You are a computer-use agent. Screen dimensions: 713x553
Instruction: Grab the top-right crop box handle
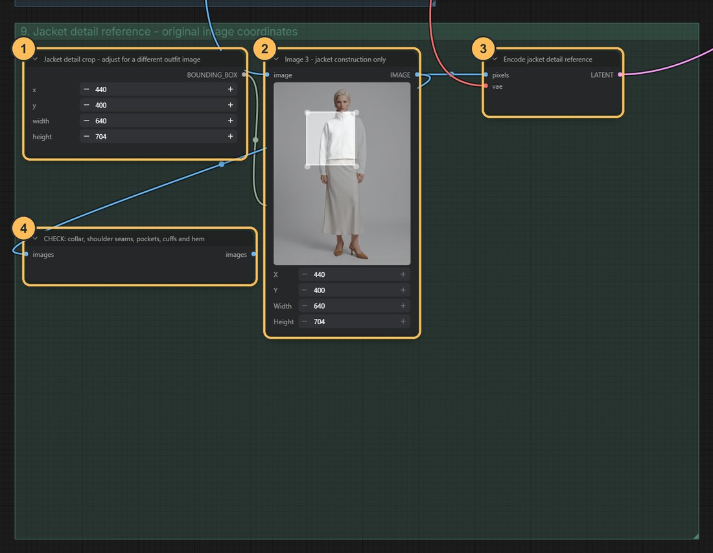(356, 112)
